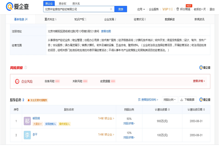Click the 股东信息 section heading
219x146 pixels.
(x=15, y=100)
